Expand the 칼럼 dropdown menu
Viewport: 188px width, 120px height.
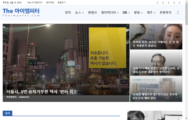(138, 13)
